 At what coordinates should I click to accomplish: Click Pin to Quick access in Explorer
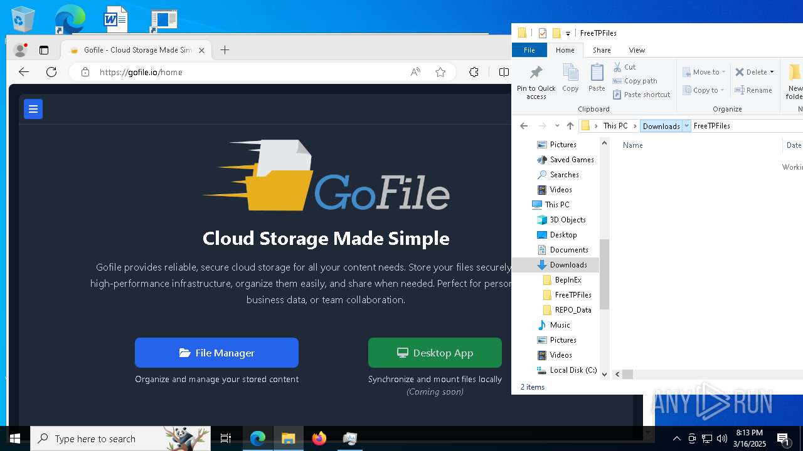coord(536,81)
